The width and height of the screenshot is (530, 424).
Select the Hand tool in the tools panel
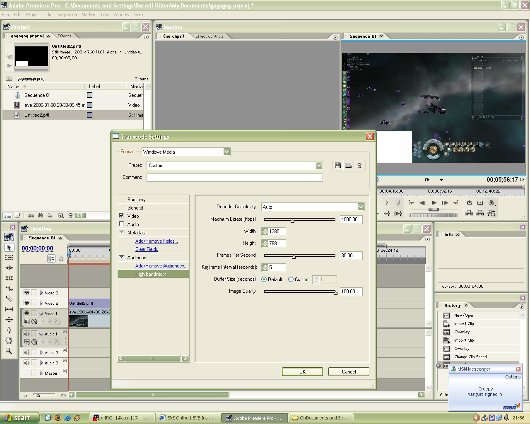(x=9, y=340)
